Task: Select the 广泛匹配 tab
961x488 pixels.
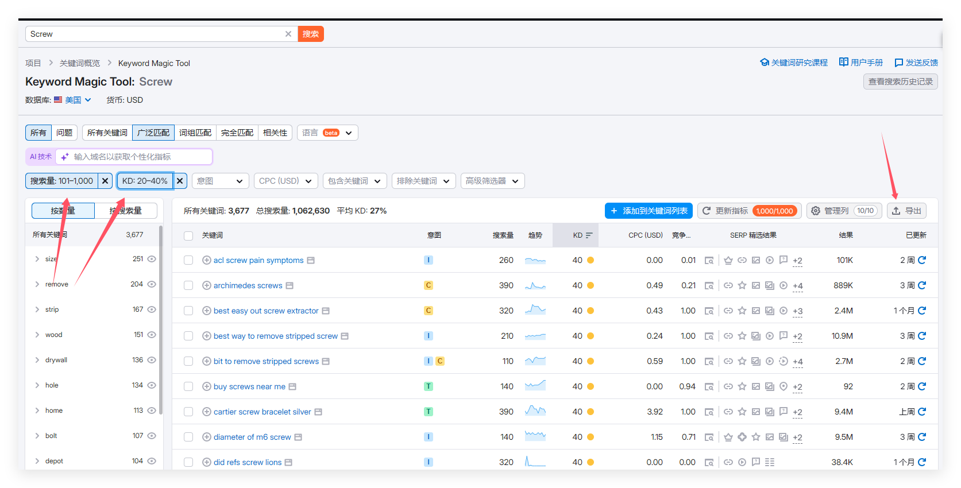Action: tap(153, 133)
